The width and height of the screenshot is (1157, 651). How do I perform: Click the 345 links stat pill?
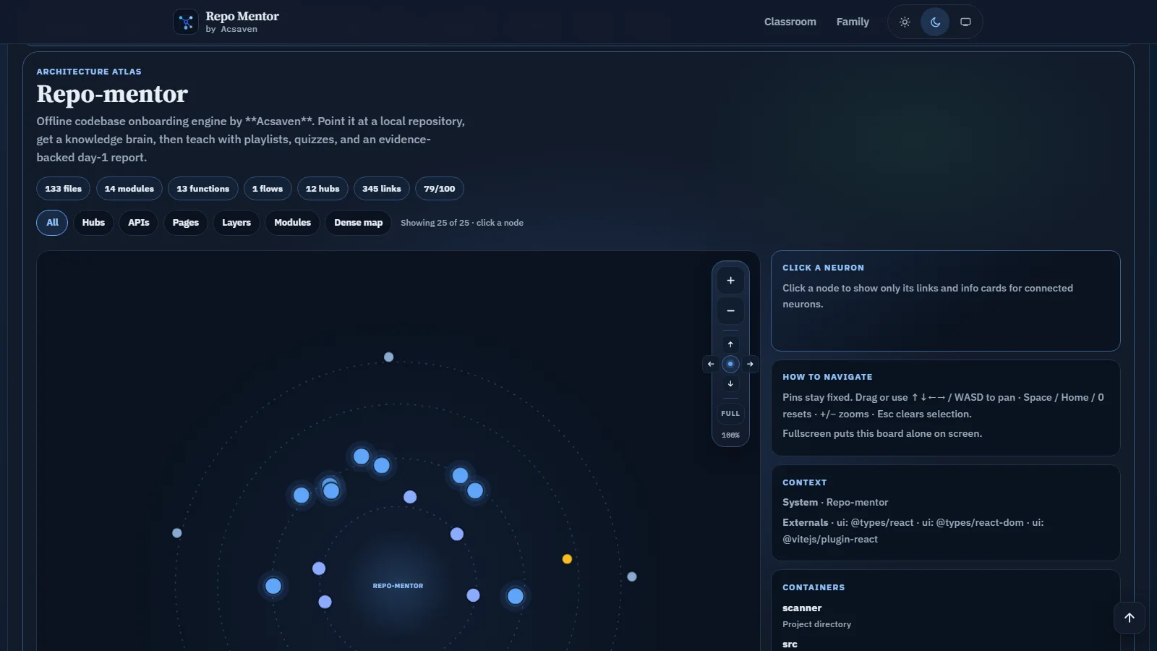point(382,189)
